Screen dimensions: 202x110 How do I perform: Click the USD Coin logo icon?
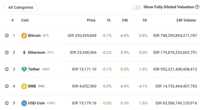(x=24, y=103)
